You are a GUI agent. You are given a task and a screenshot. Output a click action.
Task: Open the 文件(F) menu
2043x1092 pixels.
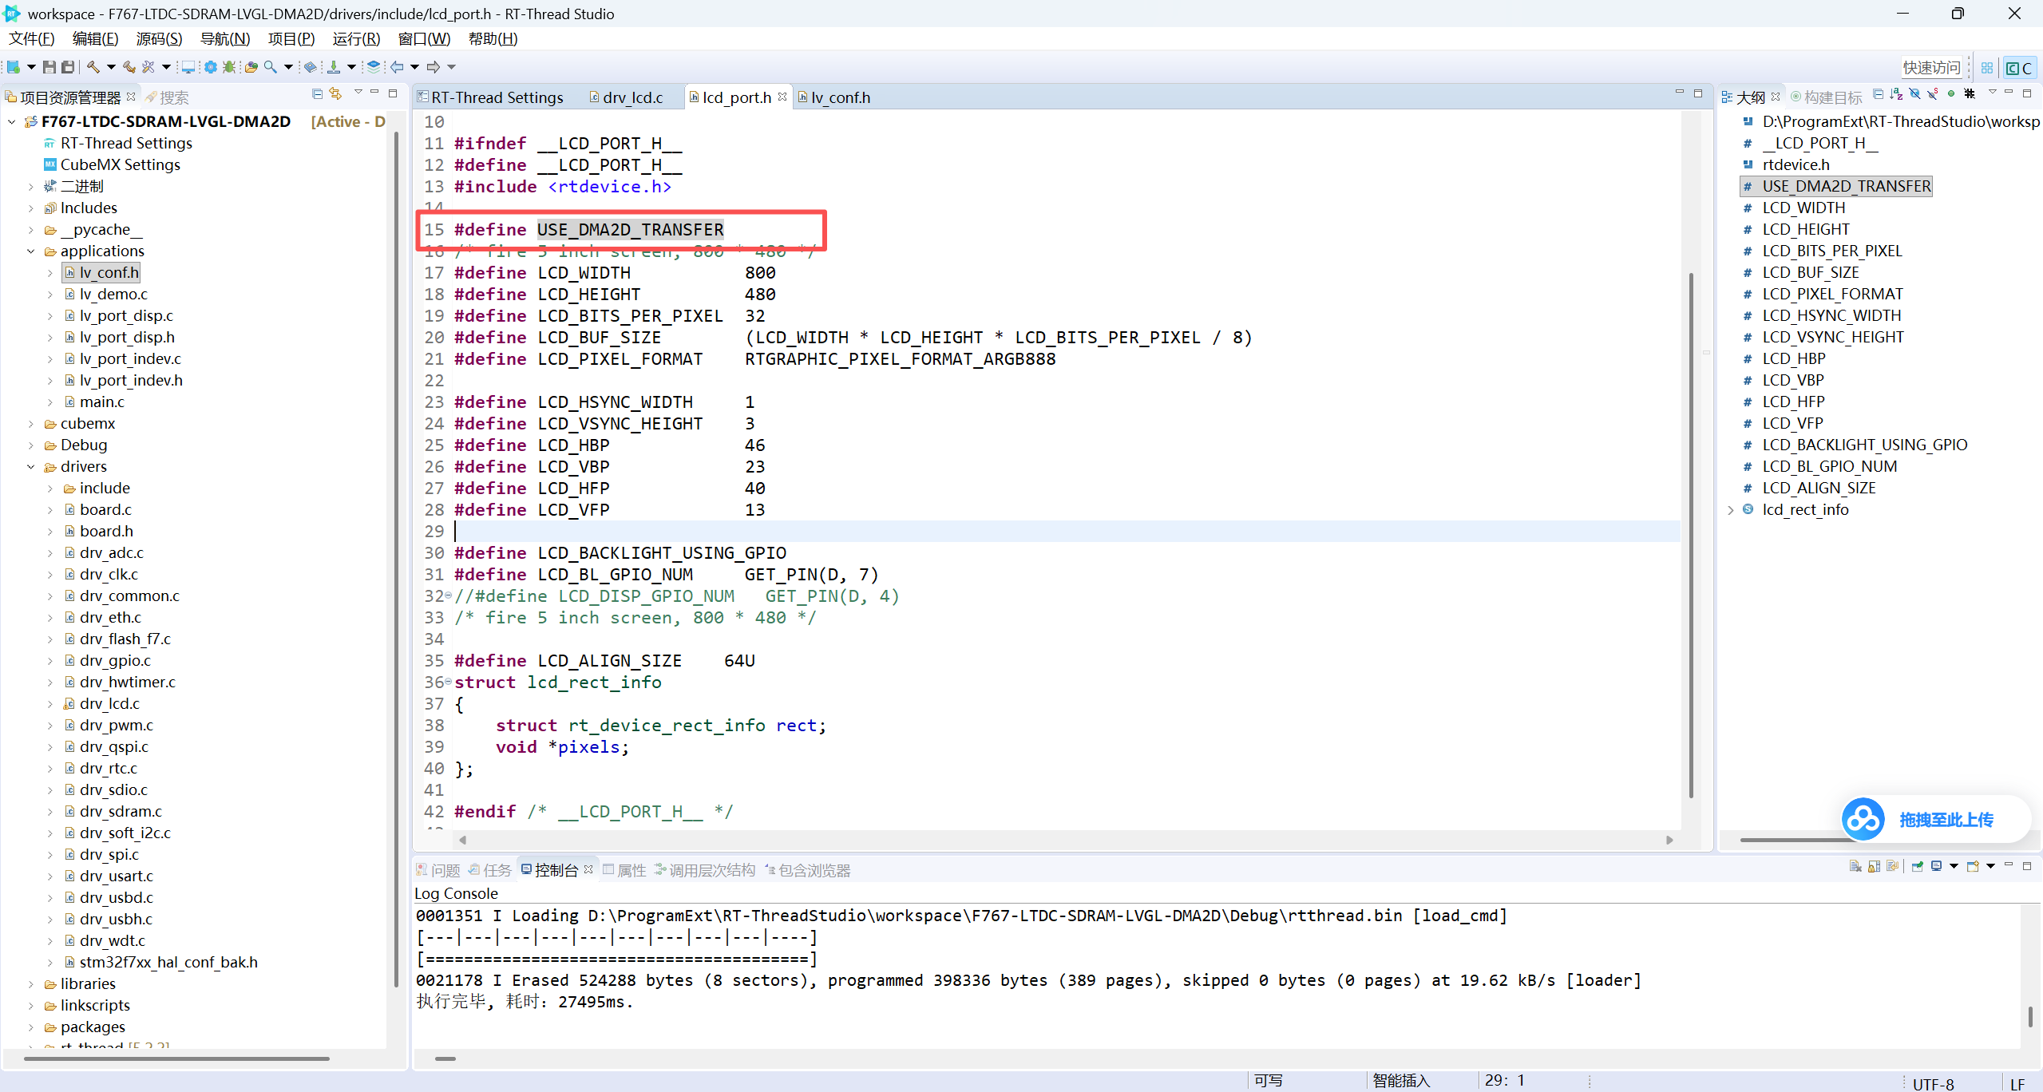[31, 38]
